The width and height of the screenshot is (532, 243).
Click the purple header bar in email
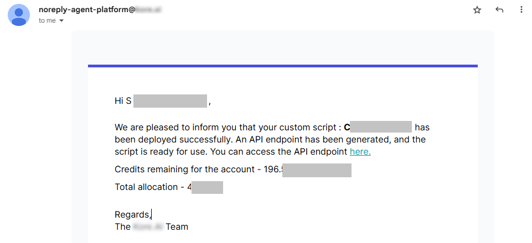coord(282,66)
